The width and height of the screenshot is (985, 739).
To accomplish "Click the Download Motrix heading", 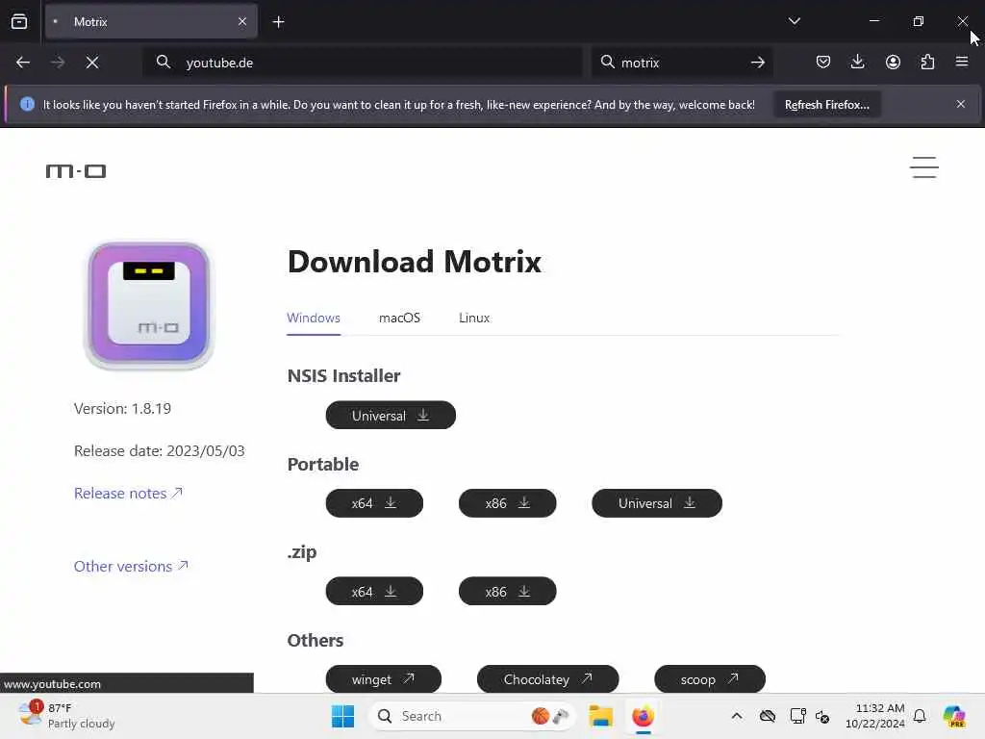I will [414, 262].
